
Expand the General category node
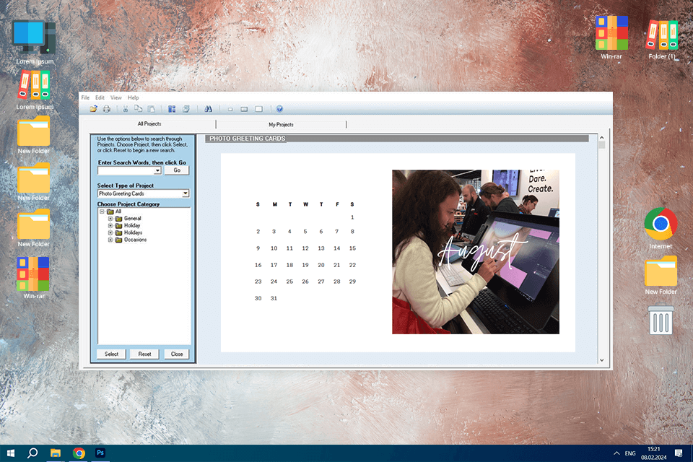click(x=110, y=219)
